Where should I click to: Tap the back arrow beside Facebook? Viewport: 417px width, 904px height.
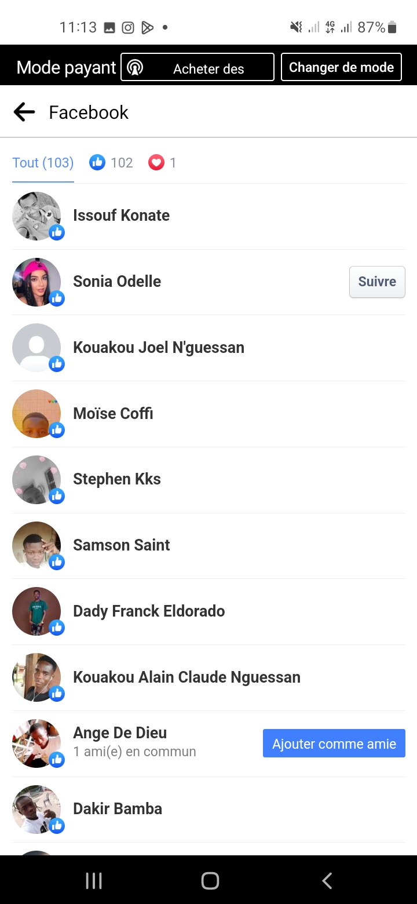[x=24, y=112]
